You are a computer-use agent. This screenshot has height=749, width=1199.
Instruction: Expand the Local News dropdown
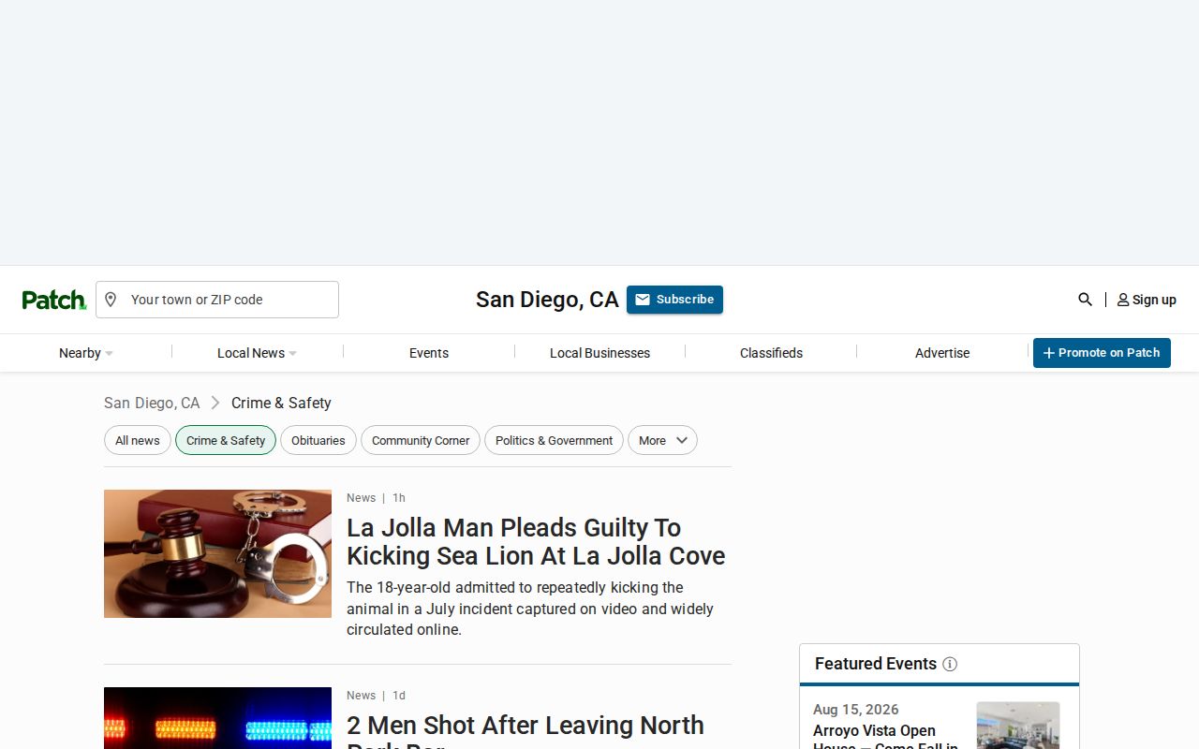point(257,353)
